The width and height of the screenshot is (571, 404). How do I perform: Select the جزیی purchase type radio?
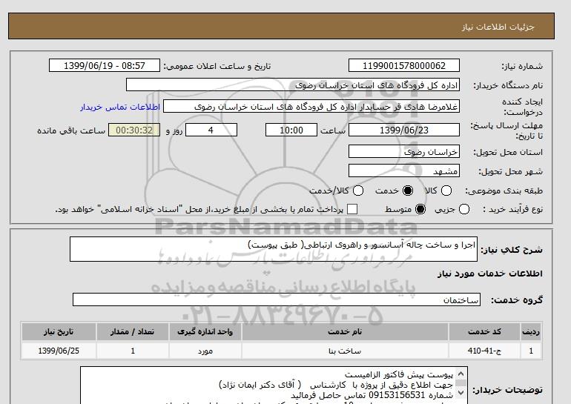(x=464, y=209)
